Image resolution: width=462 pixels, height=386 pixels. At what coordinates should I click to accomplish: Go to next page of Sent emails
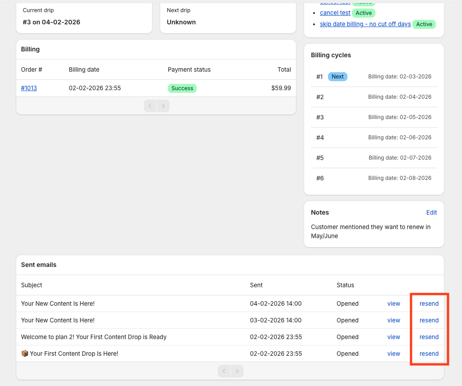click(x=237, y=371)
